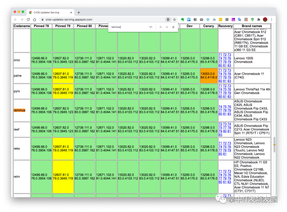Click the Acer Chromebook 11 (C740) brand name

coord(249,76)
